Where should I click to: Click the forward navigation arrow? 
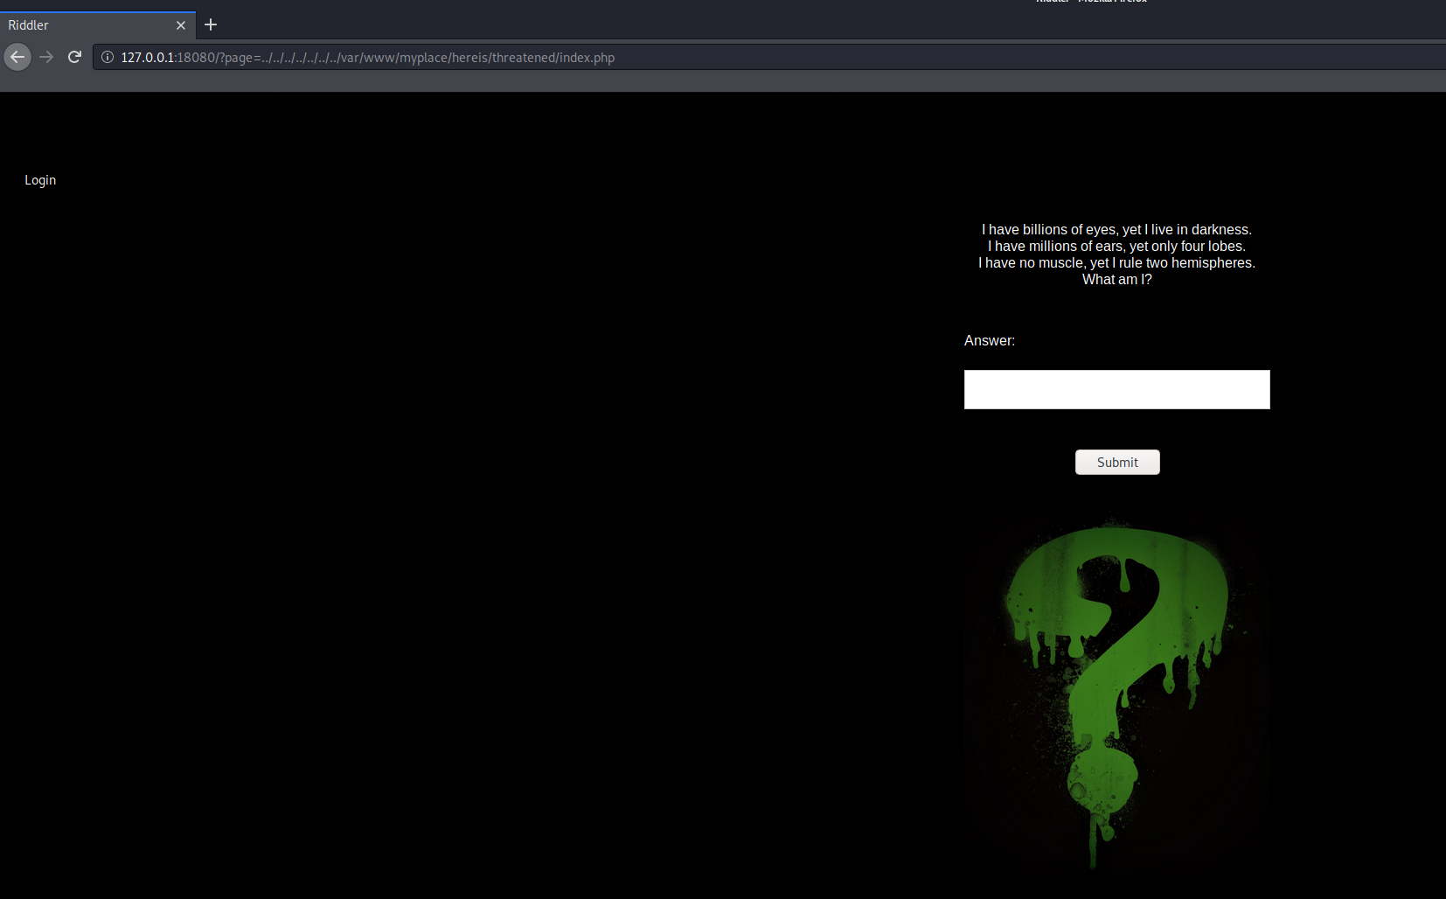[x=46, y=57]
